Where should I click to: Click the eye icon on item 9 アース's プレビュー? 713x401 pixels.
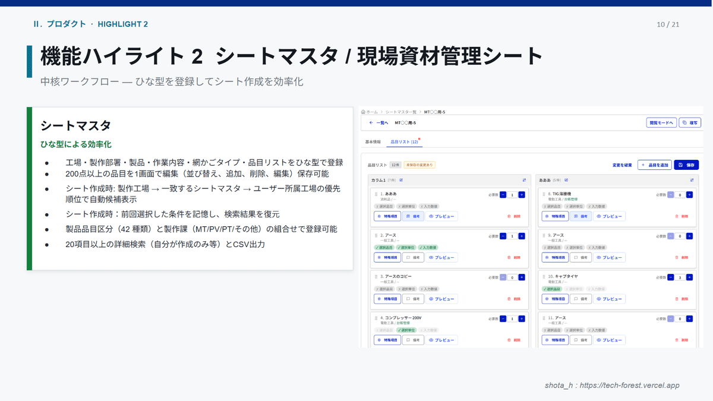coord(598,257)
